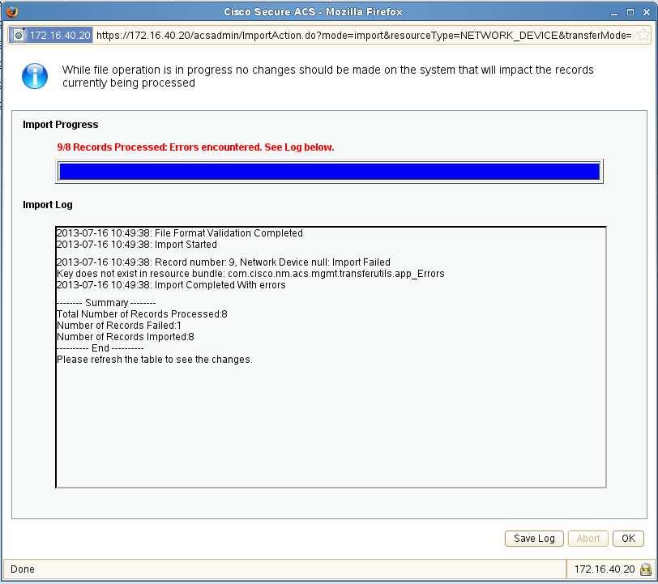Click the URL text in the address bar

point(364,36)
